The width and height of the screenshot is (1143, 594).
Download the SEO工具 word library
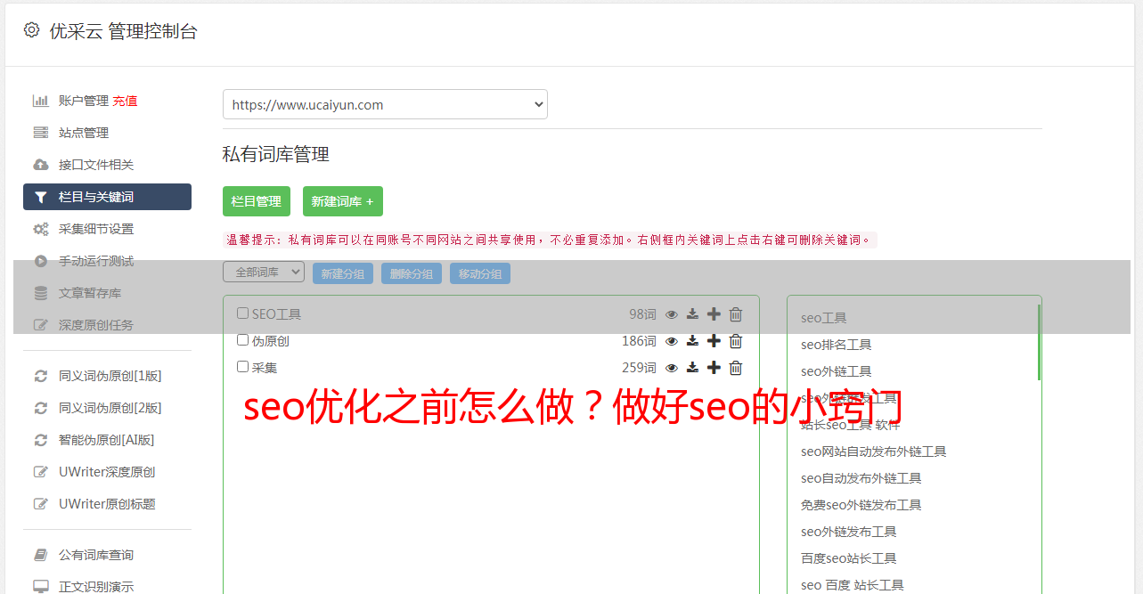coord(692,314)
